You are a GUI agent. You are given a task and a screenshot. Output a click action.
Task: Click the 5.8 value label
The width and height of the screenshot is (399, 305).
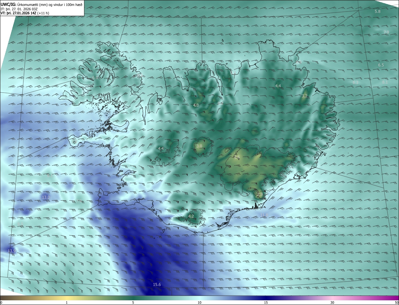pos(377,11)
